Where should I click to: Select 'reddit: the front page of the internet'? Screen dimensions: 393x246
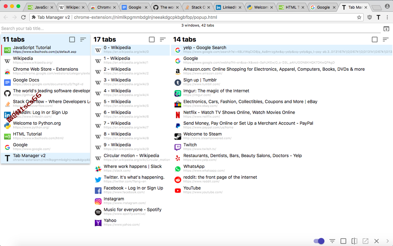pyautogui.click(x=282, y=180)
